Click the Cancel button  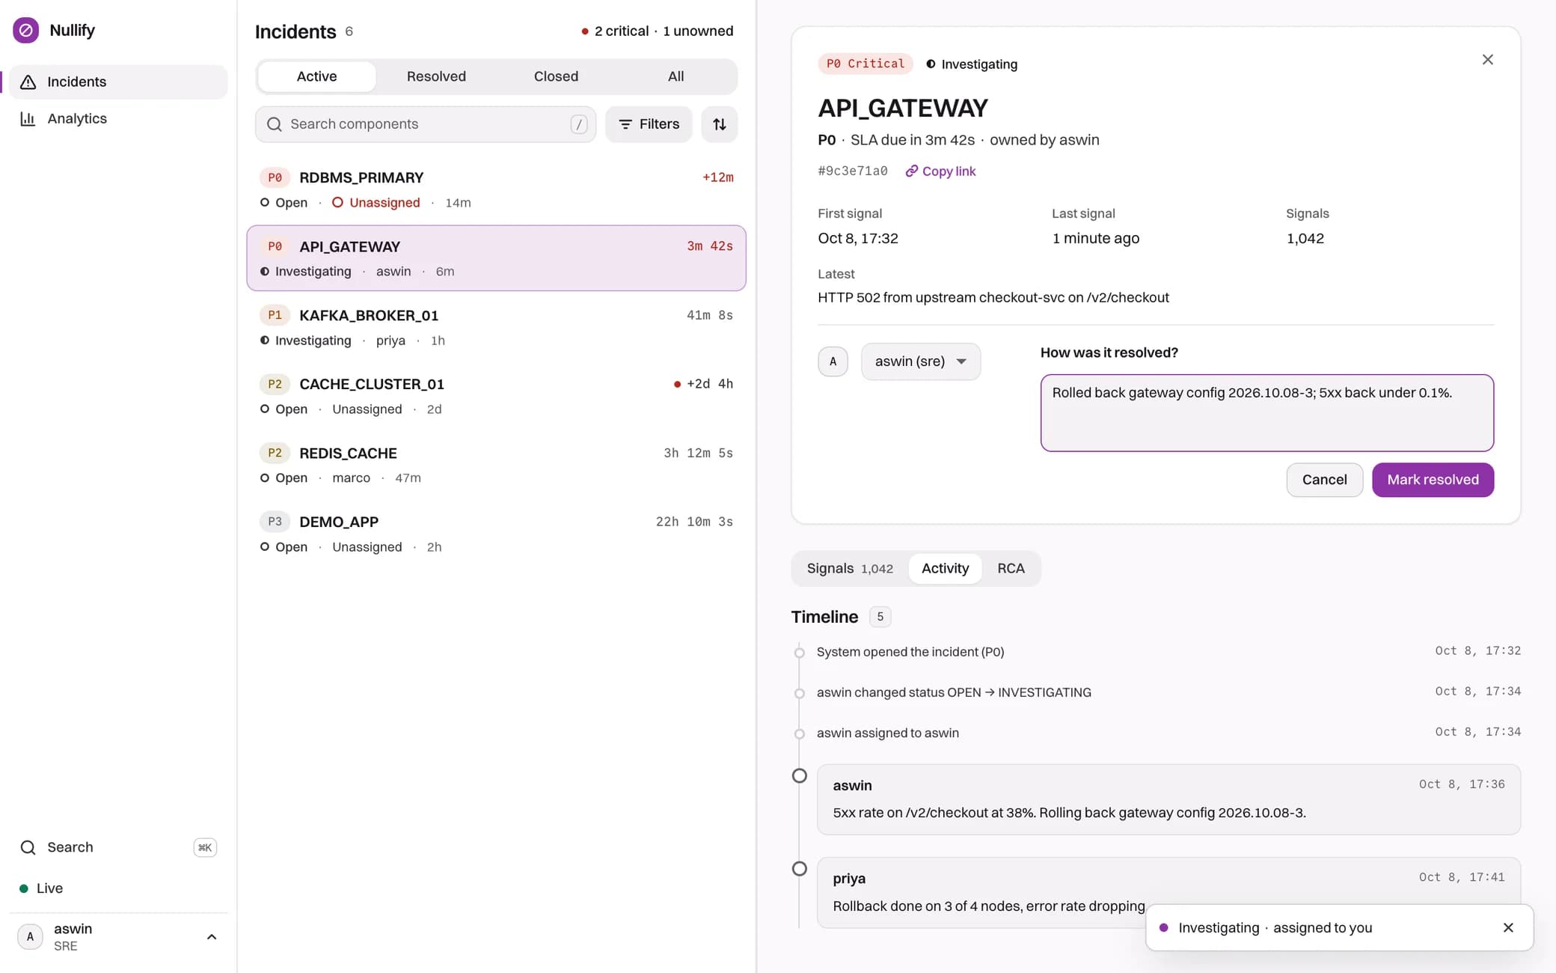tap(1324, 480)
